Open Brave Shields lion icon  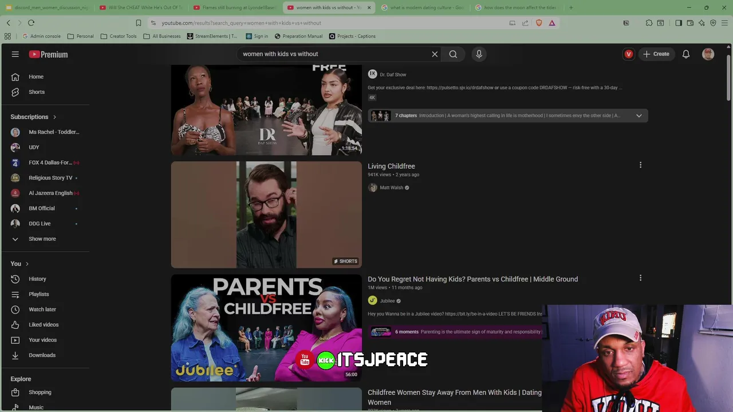(539, 23)
